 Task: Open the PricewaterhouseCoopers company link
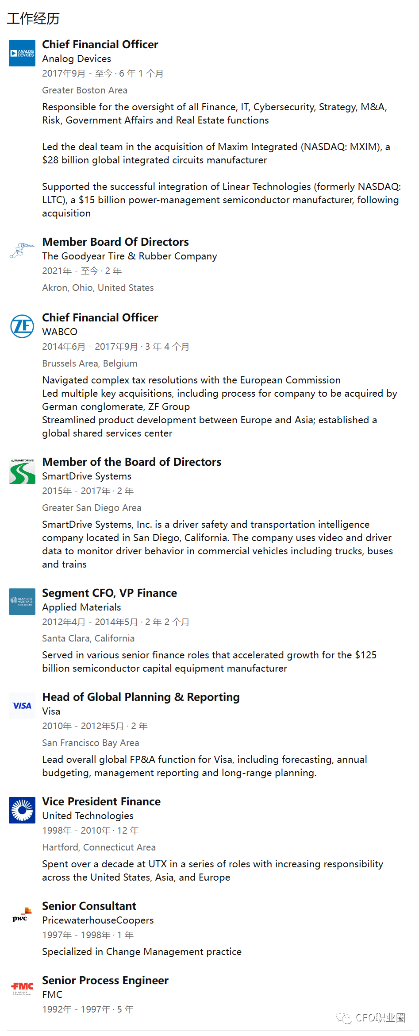coord(98,920)
